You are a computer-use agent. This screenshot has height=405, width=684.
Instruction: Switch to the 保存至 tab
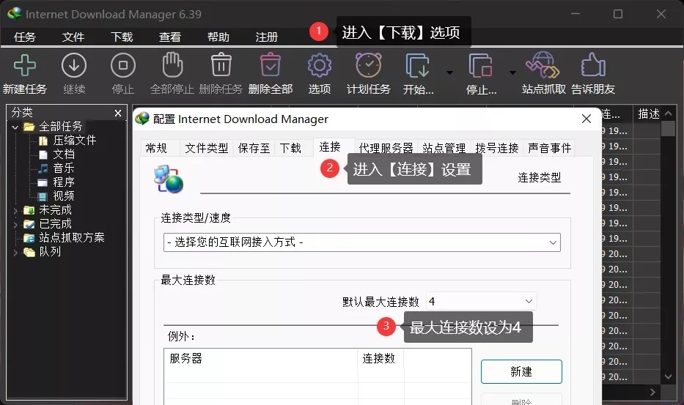pyautogui.click(x=254, y=148)
